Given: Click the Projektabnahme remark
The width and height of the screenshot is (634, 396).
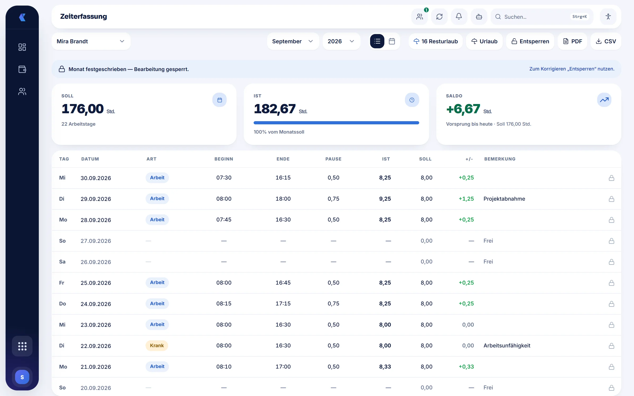Looking at the screenshot, I should pos(504,199).
